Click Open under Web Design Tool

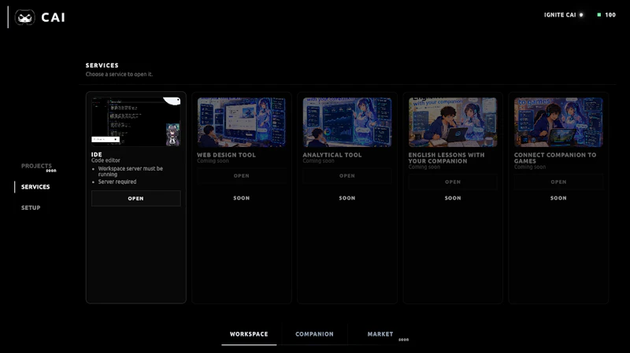pos(242,175)
